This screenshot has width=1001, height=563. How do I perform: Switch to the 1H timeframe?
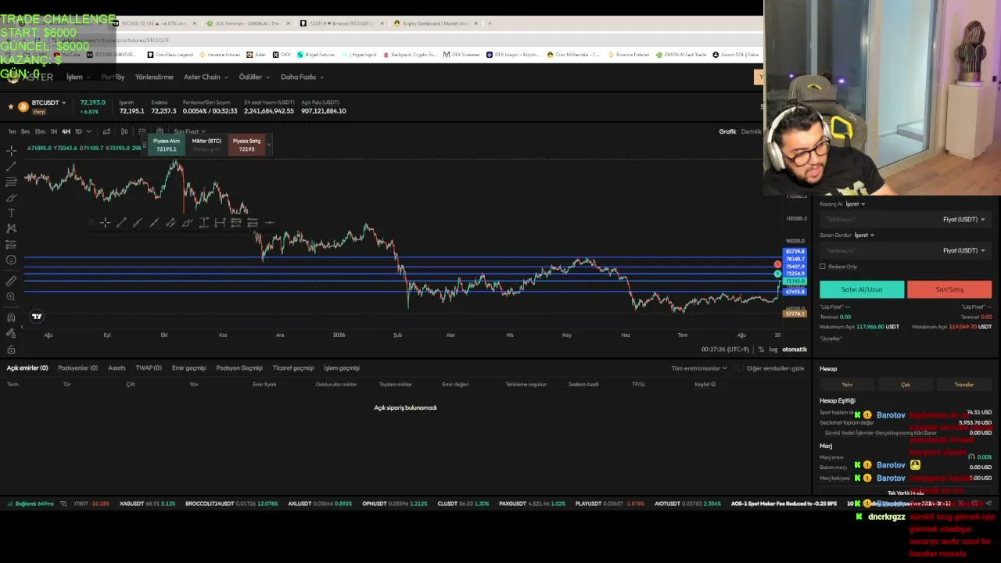tap(53, 131)
